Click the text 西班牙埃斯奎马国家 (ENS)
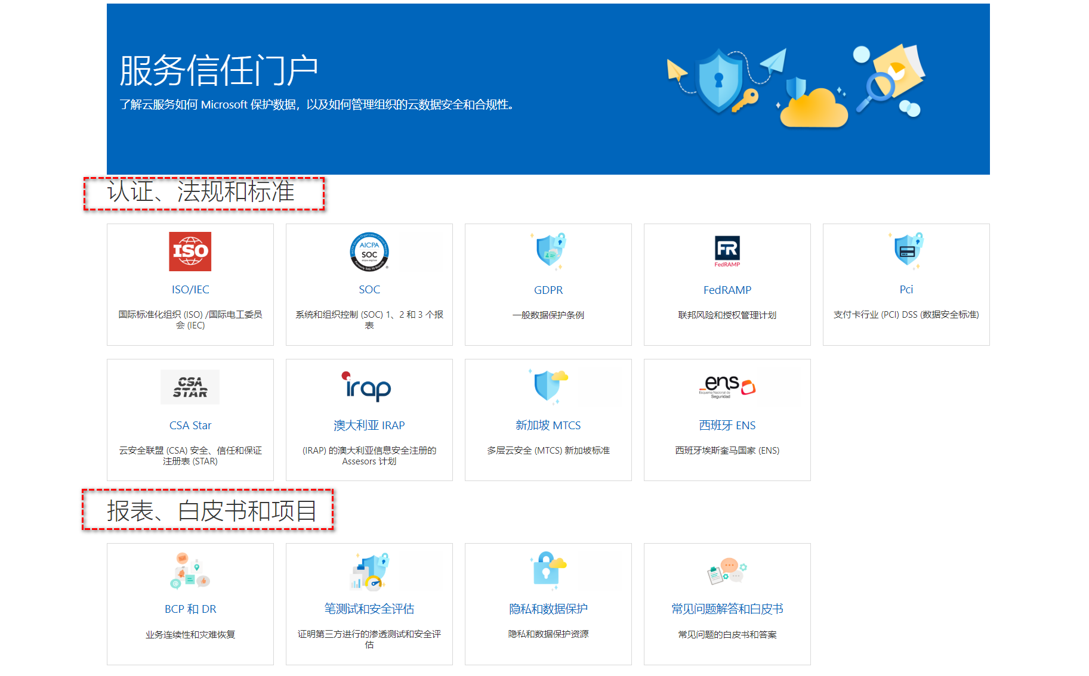The height and width of the screenshot is (676, 1089). [727, 451]
